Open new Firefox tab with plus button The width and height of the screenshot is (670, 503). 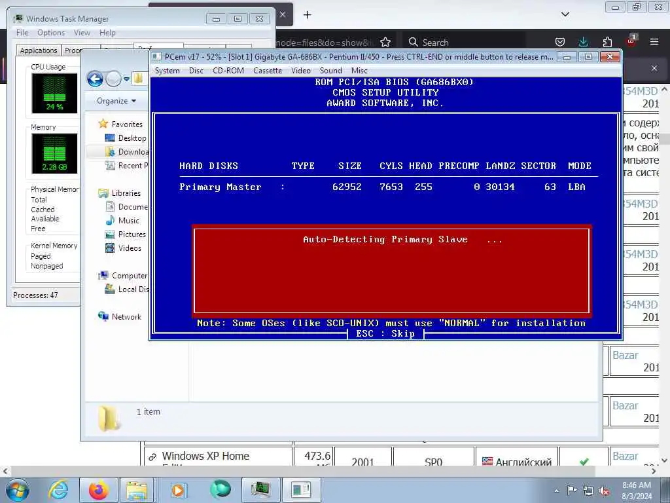click(308, 15)
